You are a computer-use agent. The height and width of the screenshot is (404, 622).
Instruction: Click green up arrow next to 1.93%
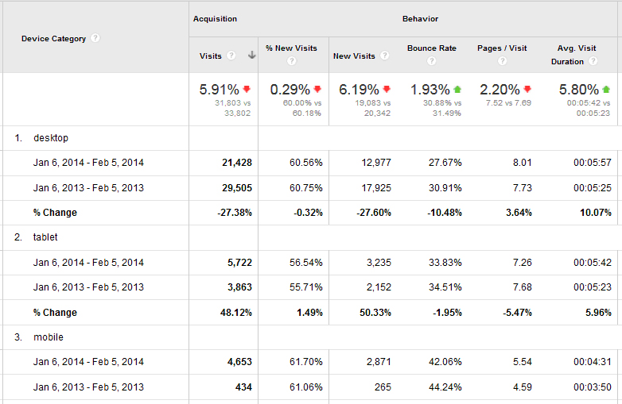457,90
